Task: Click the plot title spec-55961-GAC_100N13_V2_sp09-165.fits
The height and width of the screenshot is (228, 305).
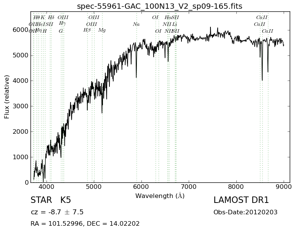Action: [159, 6]
